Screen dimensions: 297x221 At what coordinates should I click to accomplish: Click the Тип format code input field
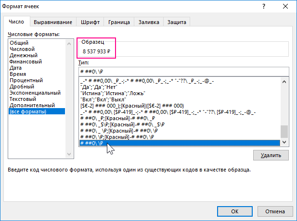tap(183, 72)
